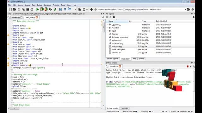Open the working directory path dropdown
Screen dimensions: 202x113
click(185, 9)
